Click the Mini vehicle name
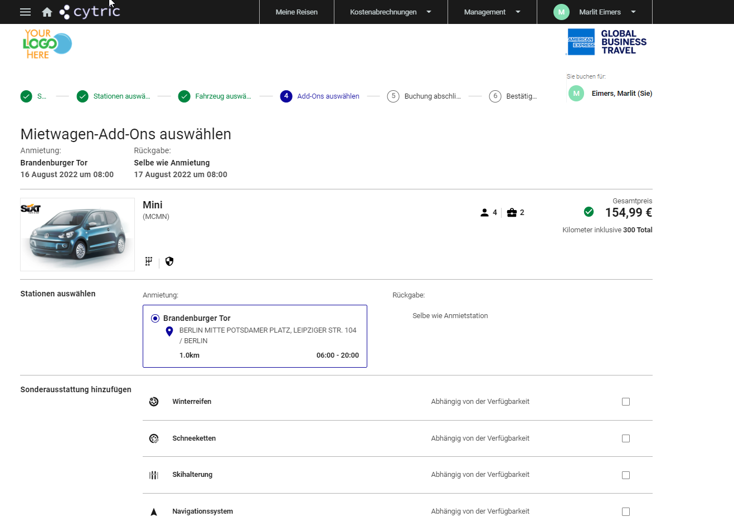 [x=153, y=204]
